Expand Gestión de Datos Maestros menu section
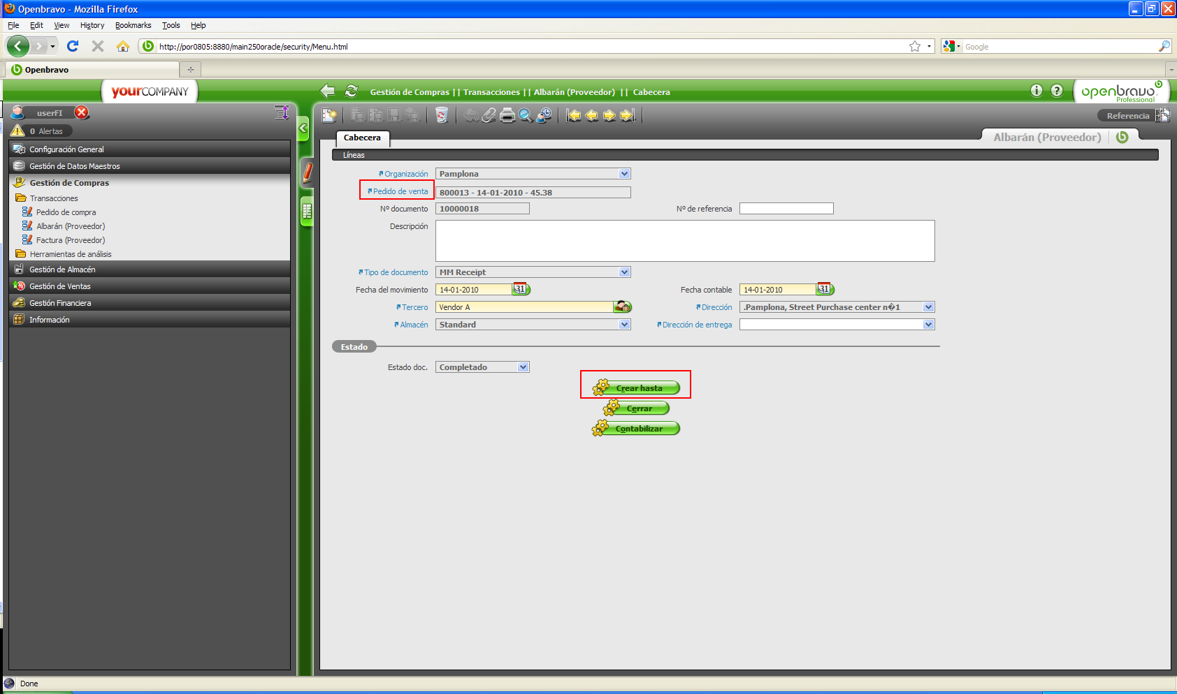The image size is (1177, 694). coord(150,165)
